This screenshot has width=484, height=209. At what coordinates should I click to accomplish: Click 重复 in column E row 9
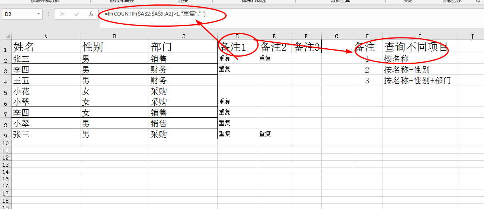click(275, 134)
